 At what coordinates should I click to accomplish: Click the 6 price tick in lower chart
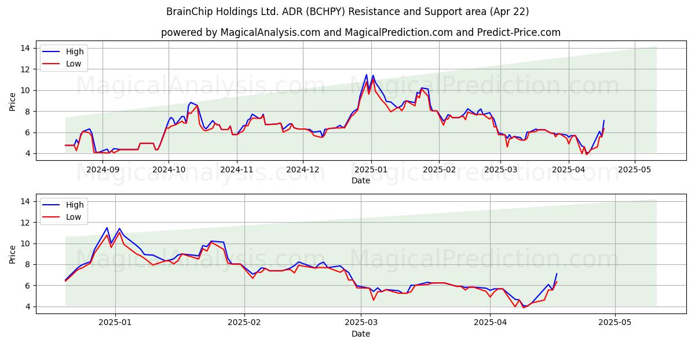click(x=29, y=286)
